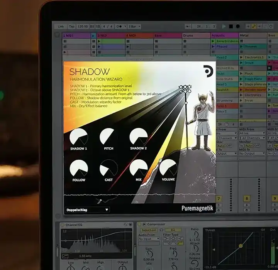This screenshot has width=278, height=270.
Task: Open the Doppelschlag preset dropdown
Action: coord(87,210)
